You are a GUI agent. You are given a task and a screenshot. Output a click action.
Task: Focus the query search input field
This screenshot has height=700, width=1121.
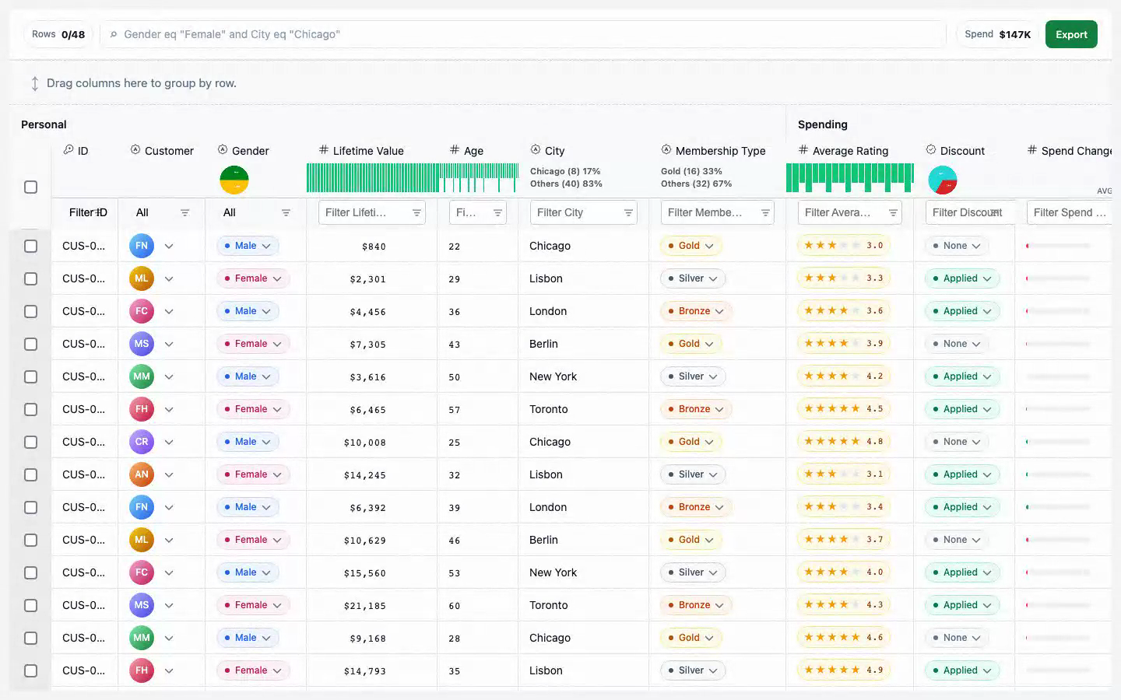pyautogui.click(x=523, y=34)
